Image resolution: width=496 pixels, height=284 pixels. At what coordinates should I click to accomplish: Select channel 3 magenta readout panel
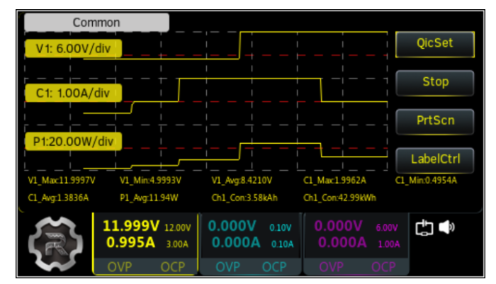[x=356, y=244]
